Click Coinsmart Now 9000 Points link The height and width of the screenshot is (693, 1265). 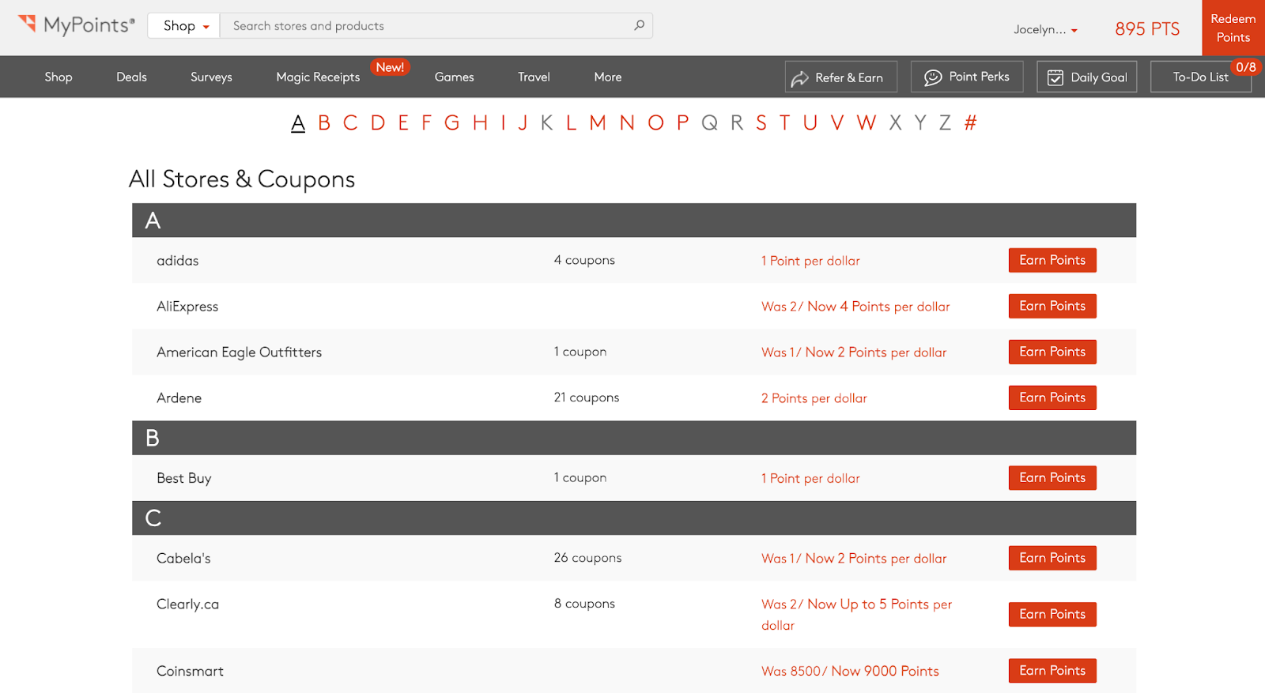850,672
